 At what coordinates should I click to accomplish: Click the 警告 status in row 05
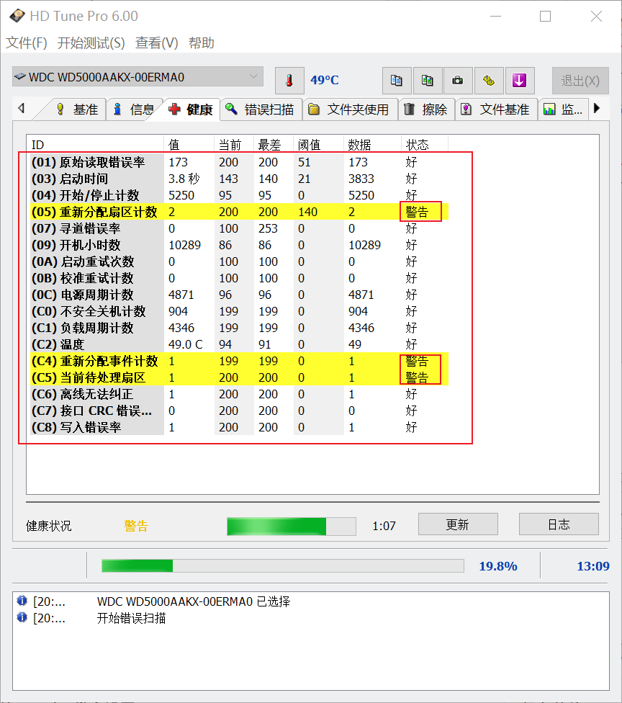tap(417, 212)
